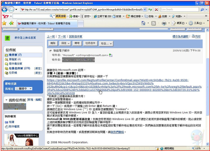Click the 教你登上無名首頁 link
The image size is (210, 151).
[25, 38]
